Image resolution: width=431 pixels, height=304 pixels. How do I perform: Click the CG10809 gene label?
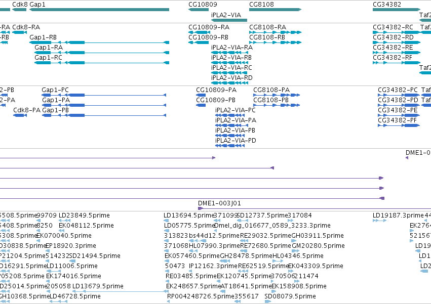point(203,5)
